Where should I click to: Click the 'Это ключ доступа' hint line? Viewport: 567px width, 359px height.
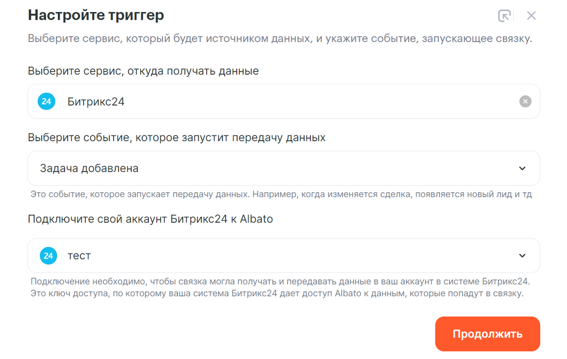click(x=276, y=294)
